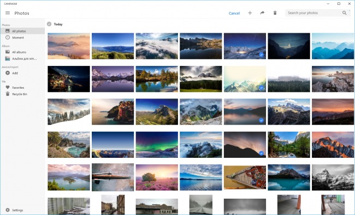Select the dark valley with glowing peak photo
The image size is (355, 215).
click(289, 46)
